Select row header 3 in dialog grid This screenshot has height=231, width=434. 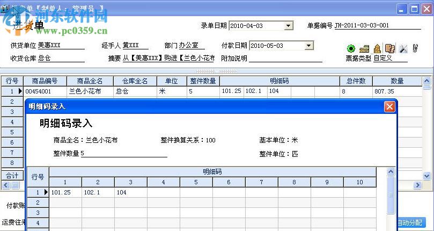pyautogui.click(x=38, y=213)
